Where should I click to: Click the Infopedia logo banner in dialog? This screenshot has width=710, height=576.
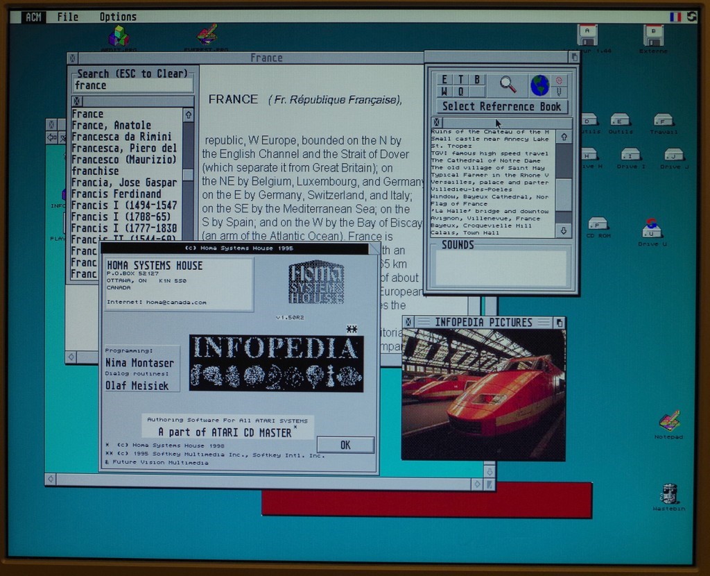coord(276,364)
